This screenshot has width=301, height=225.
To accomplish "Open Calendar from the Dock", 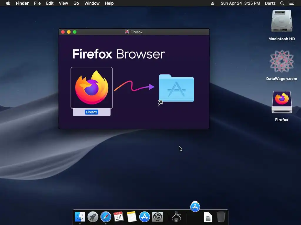I will 119,217.
